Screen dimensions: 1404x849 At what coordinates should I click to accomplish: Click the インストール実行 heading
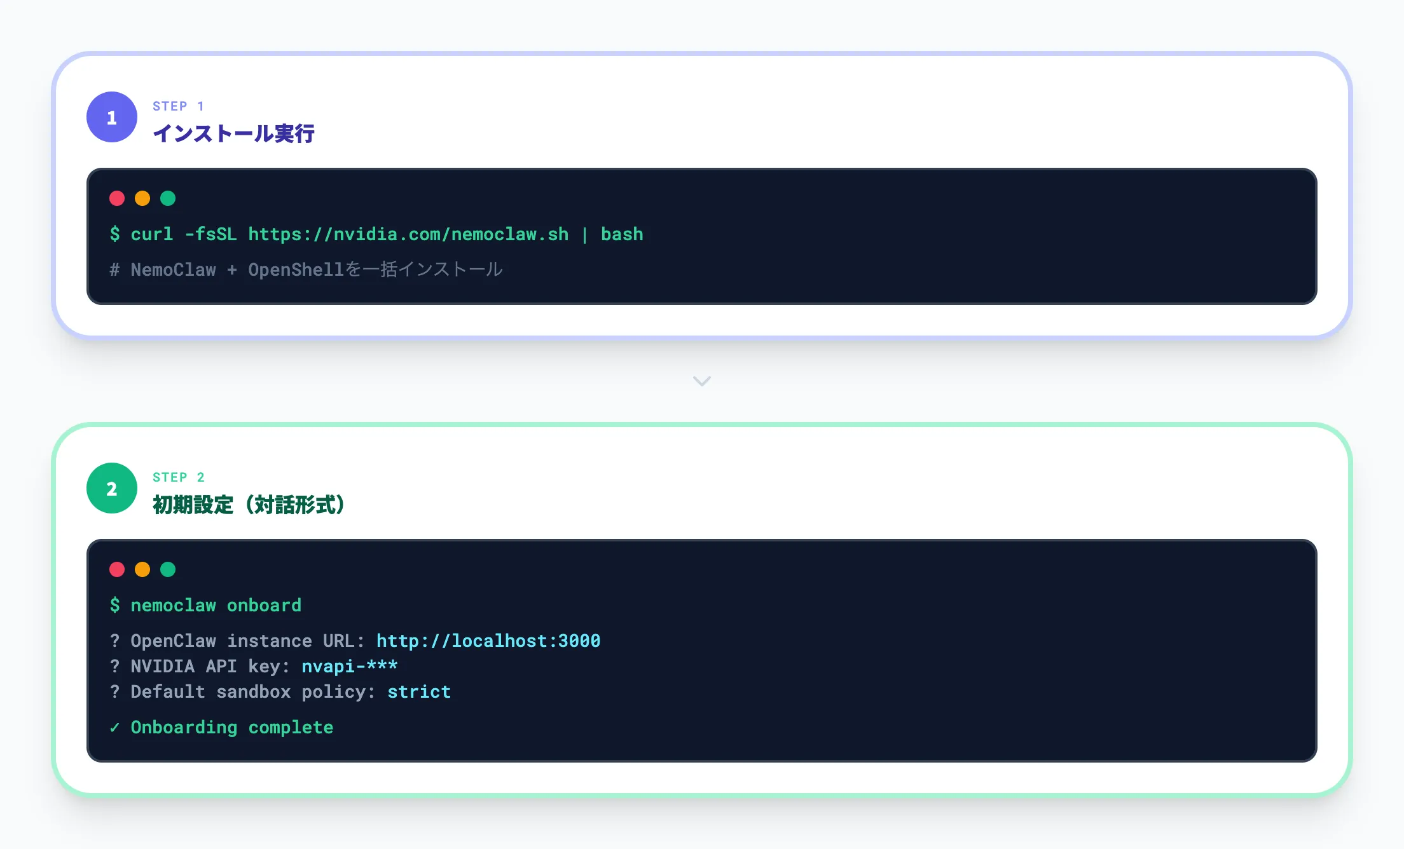click(233, 133)
